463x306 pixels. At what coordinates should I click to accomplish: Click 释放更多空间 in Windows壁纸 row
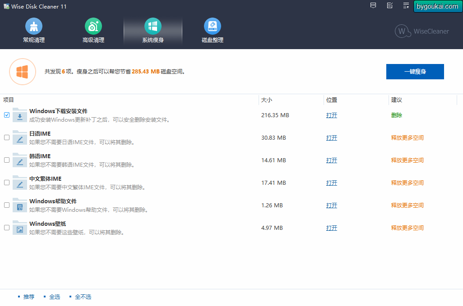pos(407,228)
